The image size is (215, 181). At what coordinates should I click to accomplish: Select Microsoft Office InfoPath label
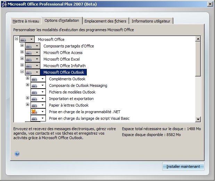(x=65, y=66)
